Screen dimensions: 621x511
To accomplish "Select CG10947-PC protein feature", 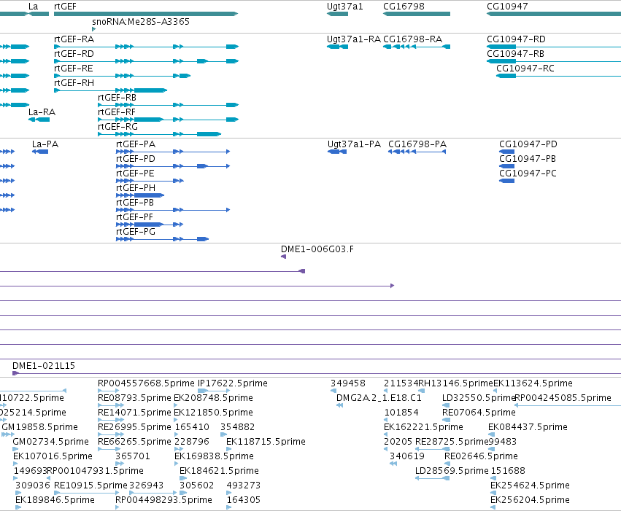I will 507,181.
